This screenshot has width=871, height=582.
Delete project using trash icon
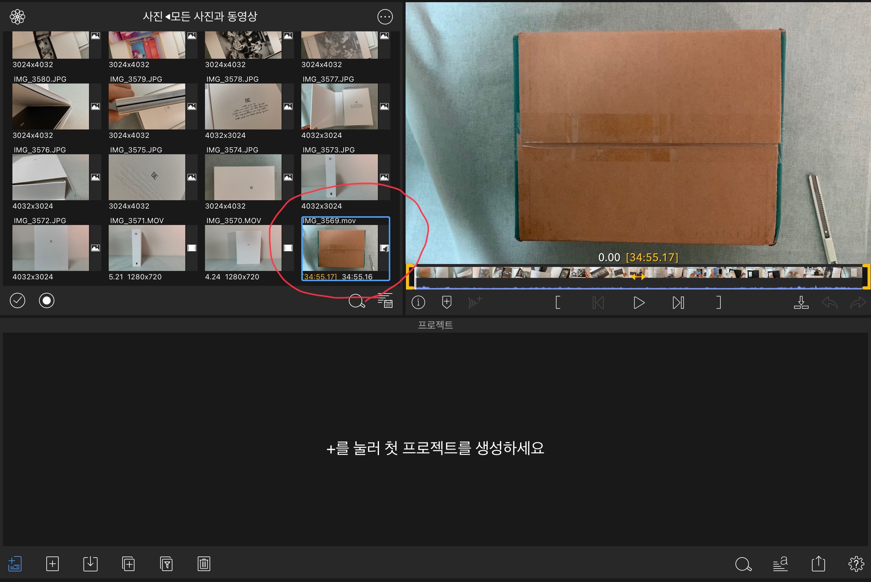(x=204, y=564)
